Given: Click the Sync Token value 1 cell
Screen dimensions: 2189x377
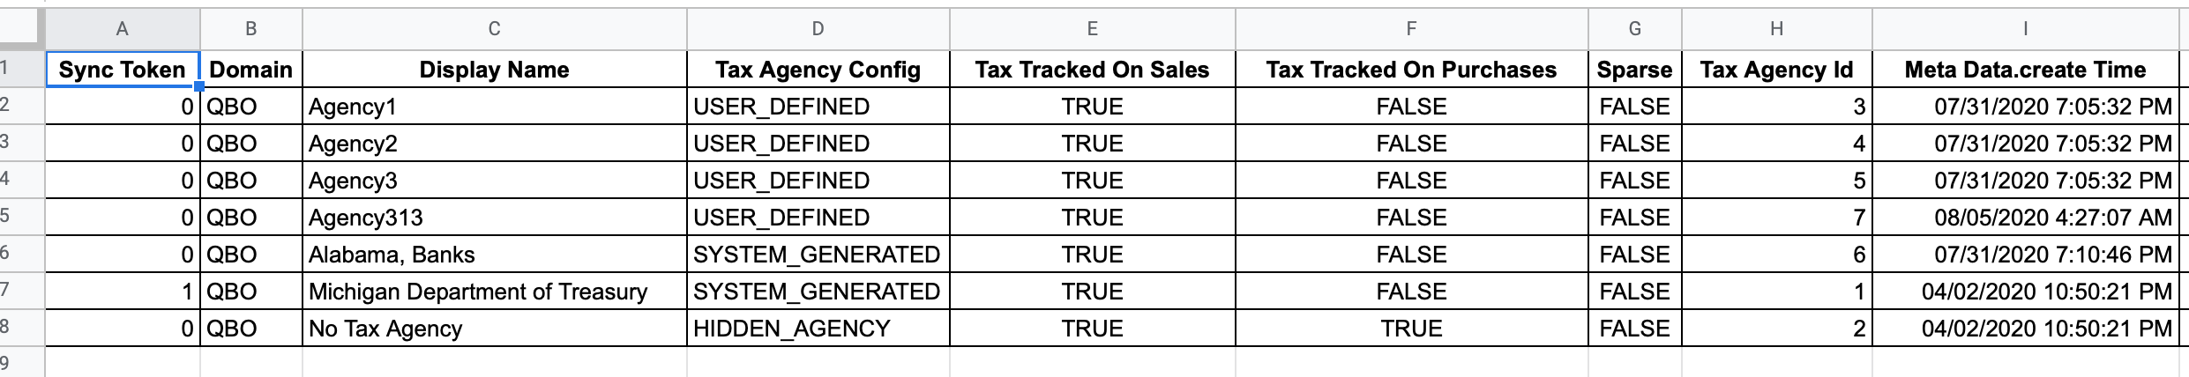Looking at the screenshot, I should pos(123,292).
